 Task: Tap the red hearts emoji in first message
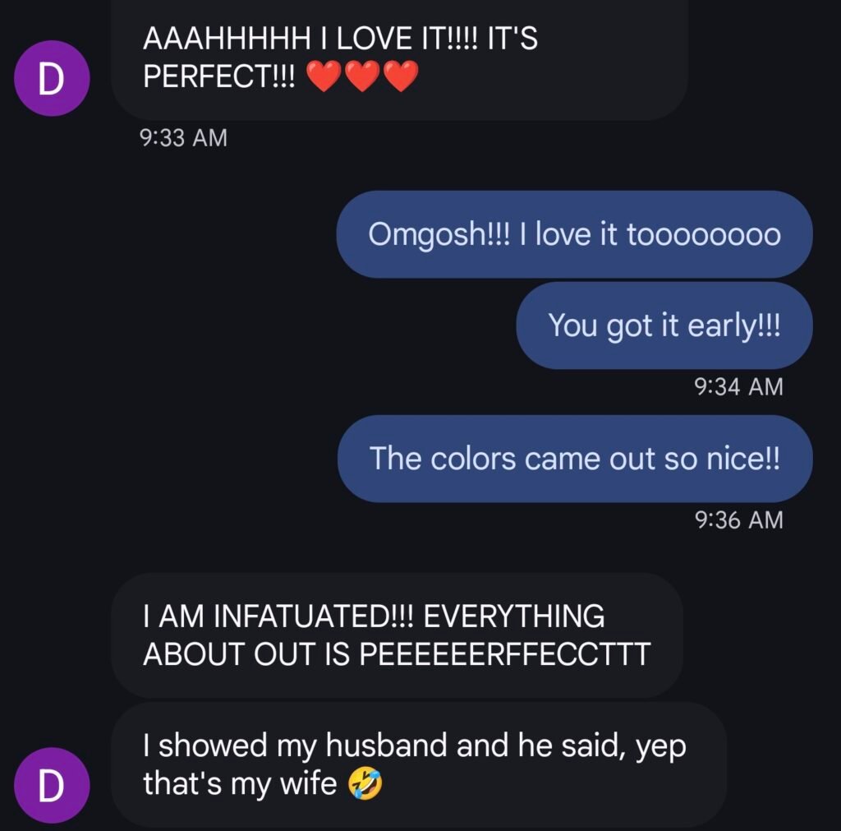362,76
